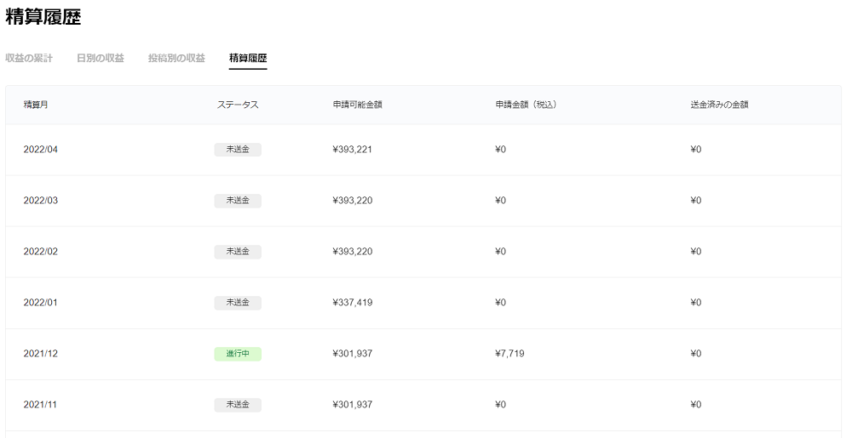The image size is (852, 438).
Task: Click the active 精算履歴 tab
Action: click(x=248, y=58)
